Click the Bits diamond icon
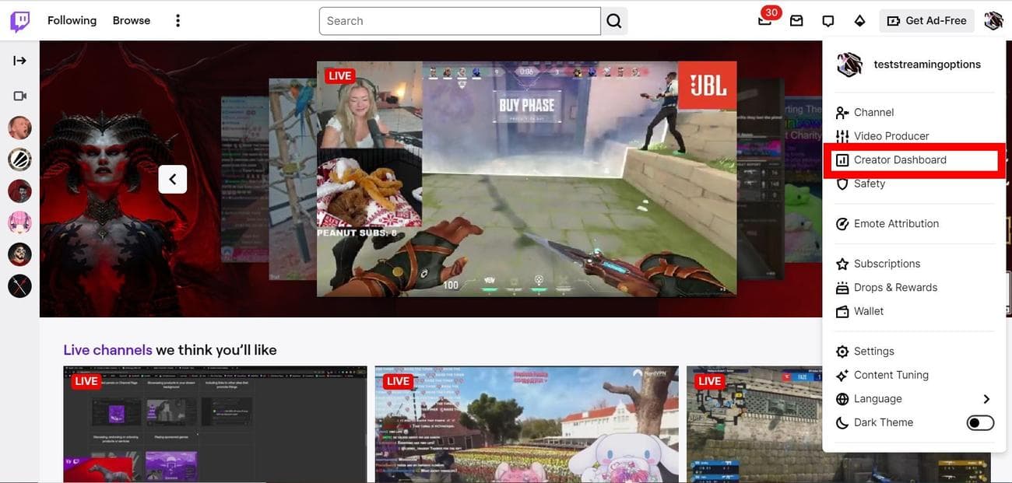Viewport: 1012px width, 483px height. (x=859, y=21)
